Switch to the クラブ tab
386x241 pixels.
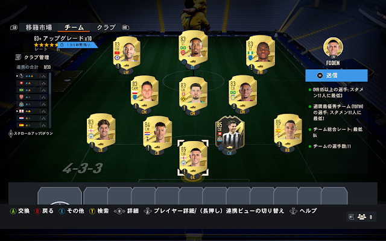tap(106, 27)
